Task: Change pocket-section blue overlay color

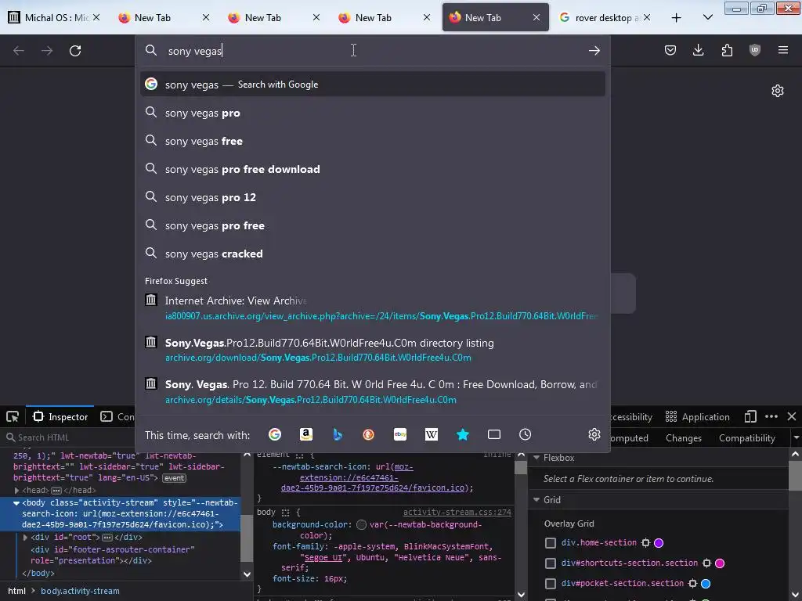Action: (706, 584)
